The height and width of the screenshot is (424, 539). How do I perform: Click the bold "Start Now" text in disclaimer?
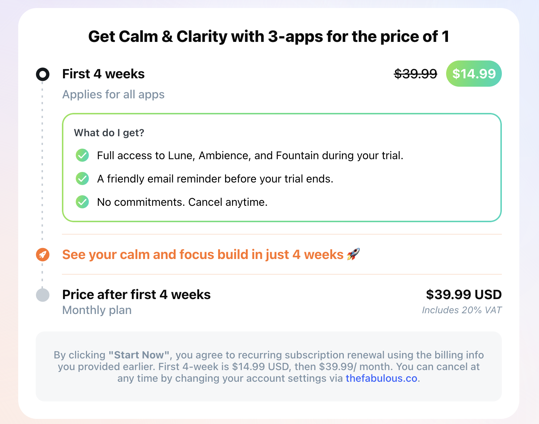click(139, 355)
